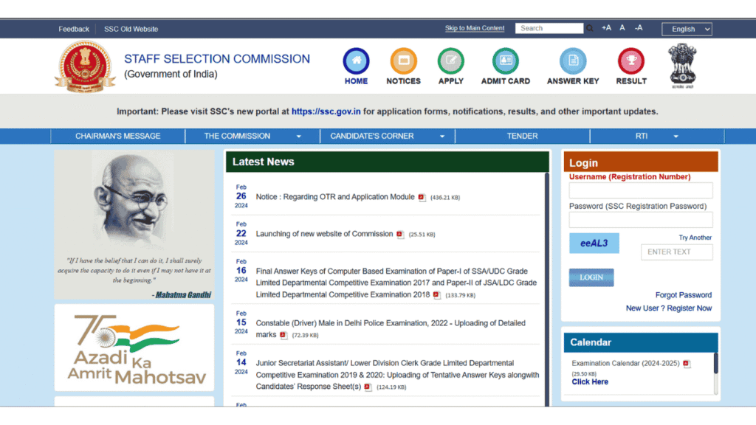Open the Azadi Ka Amrit Mahotsav banner
The width and height of the screenshot is (756, 425).
click(134, 348)
